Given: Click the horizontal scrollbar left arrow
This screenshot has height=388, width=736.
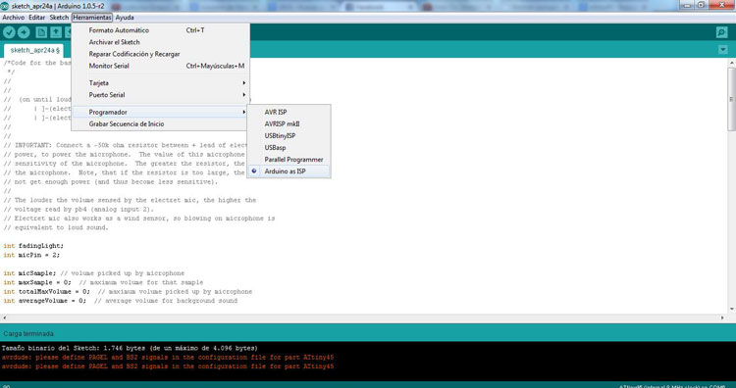Looking at the screenshot, I should click(5, 317).
